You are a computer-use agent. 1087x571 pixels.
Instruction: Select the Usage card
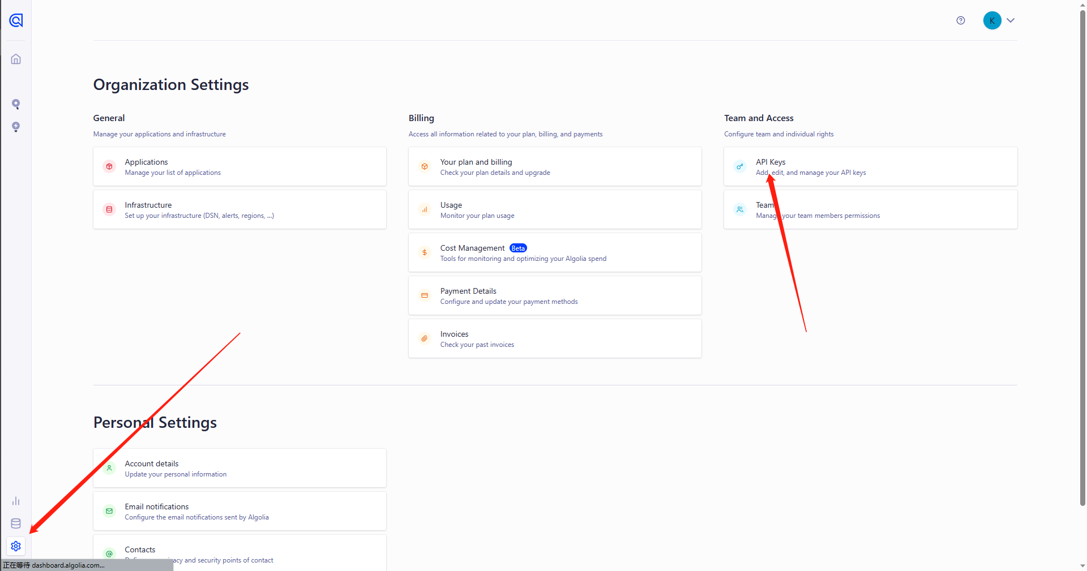click(x=555, y=209)
